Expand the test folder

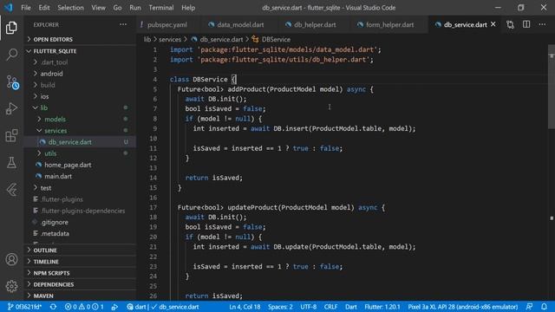coord(46,188)
